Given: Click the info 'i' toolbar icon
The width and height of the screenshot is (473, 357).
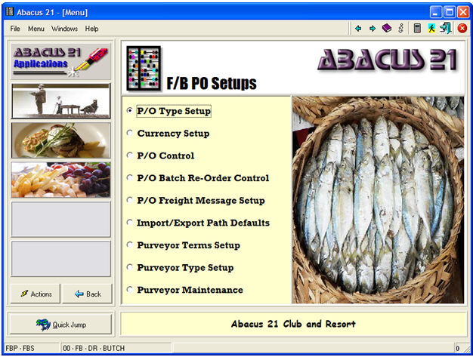Looking at the screenshot, I should 400,28.
